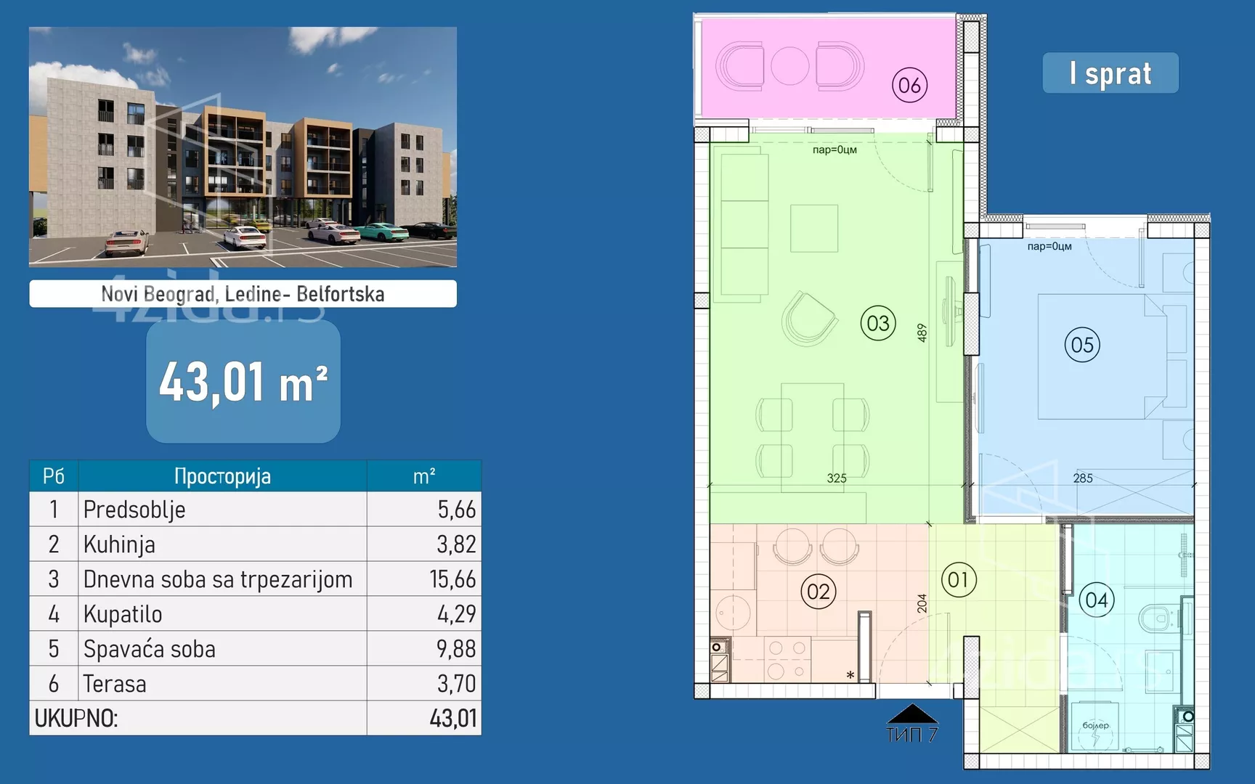The height and width of the screenshot is (784, 1255).
Task: Click the m² column header
Action: click(424, 475)
